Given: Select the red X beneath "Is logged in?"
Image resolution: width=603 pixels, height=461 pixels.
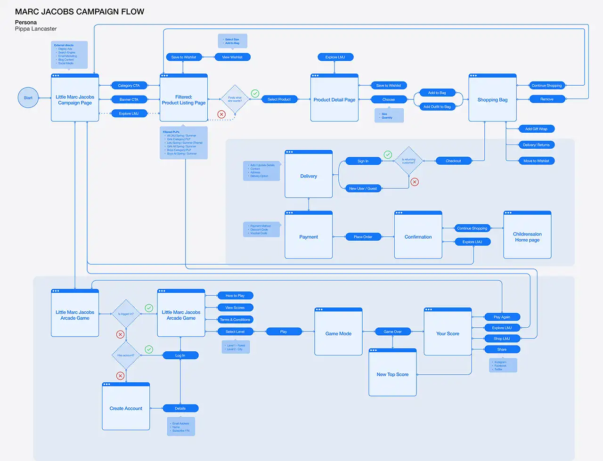Looking at the screenshot, I should pyautogui.click(x=120, y=334).
